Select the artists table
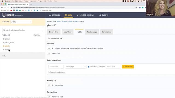This screenshot has height=98, width=175. click(x=8, y=39)
